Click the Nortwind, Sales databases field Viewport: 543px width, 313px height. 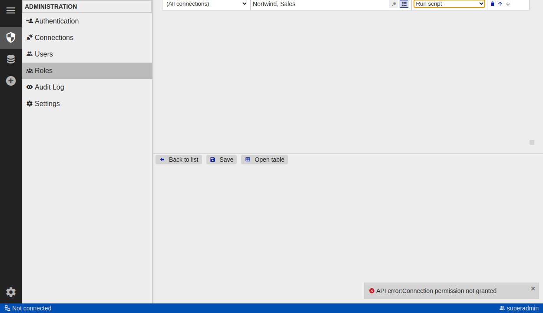coord(321,4)
